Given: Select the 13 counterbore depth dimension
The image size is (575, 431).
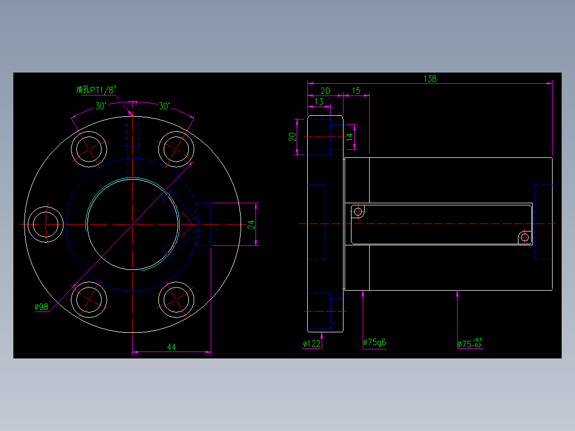Looking at the screenshot, I should point(318,101).
